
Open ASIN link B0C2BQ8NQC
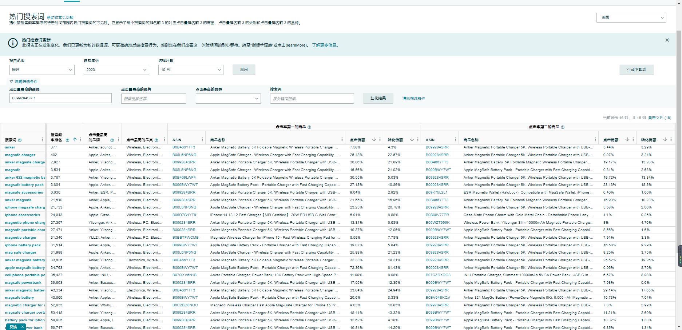[x=185, y=305]
